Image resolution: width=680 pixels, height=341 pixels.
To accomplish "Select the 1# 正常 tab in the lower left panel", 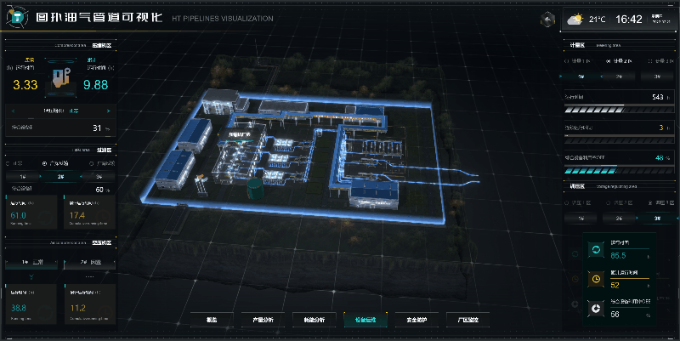I will (31, 263).
